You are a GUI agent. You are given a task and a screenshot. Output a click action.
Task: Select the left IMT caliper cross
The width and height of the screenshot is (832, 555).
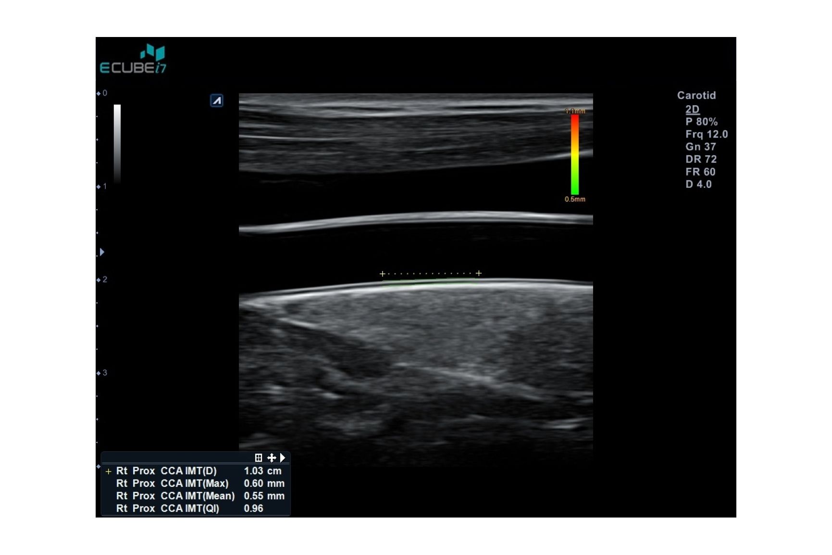pyautogui.click(x=382, y=273)
